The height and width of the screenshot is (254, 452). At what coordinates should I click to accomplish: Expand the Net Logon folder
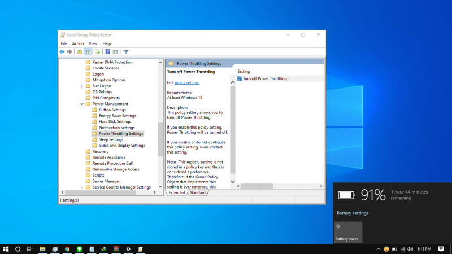coord(82,86)
